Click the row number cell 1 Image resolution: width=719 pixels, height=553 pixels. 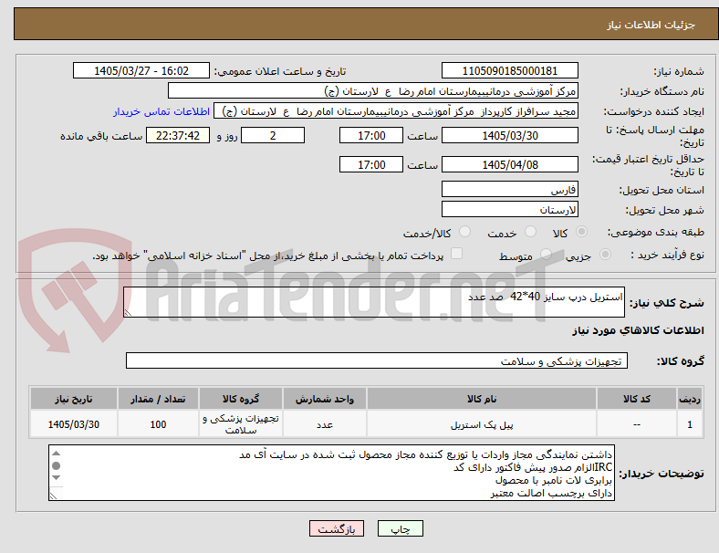[x=690, y=424]
